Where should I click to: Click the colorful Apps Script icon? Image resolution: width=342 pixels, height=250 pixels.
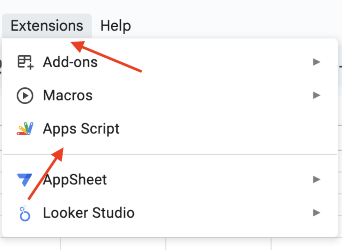[x=25, y=129]
